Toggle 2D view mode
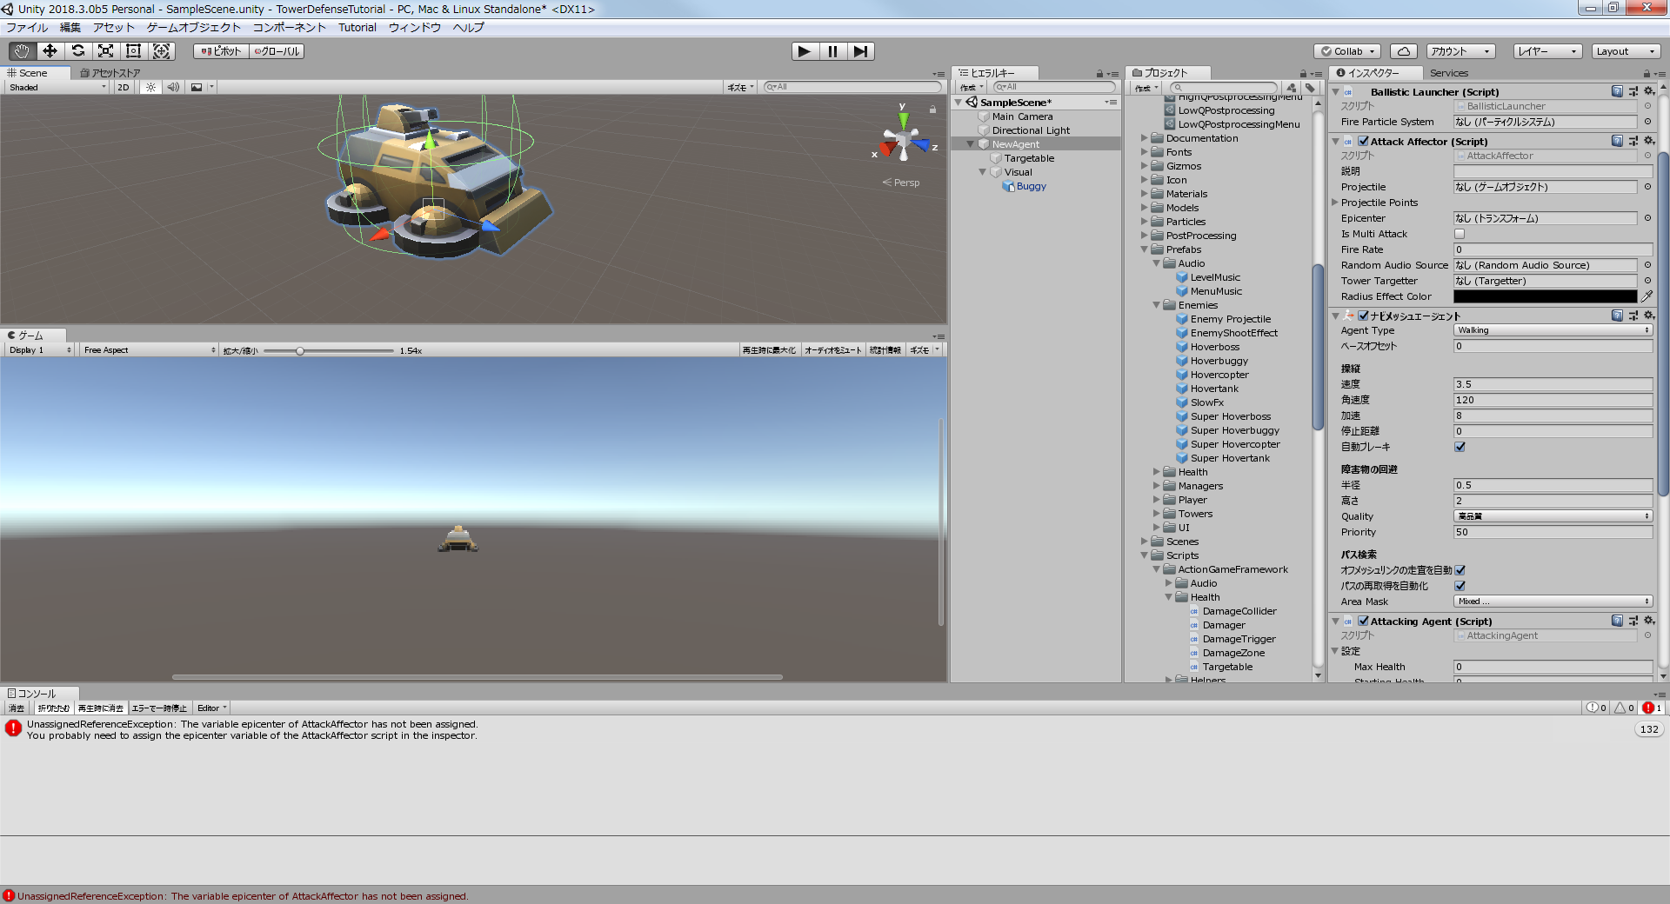 (x=124, y=87)
